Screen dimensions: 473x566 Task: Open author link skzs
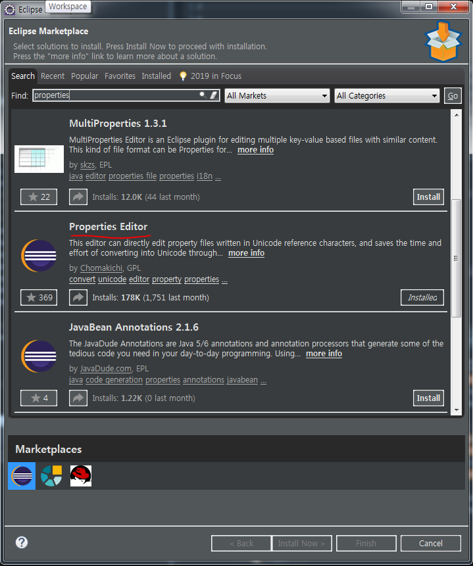87,165
